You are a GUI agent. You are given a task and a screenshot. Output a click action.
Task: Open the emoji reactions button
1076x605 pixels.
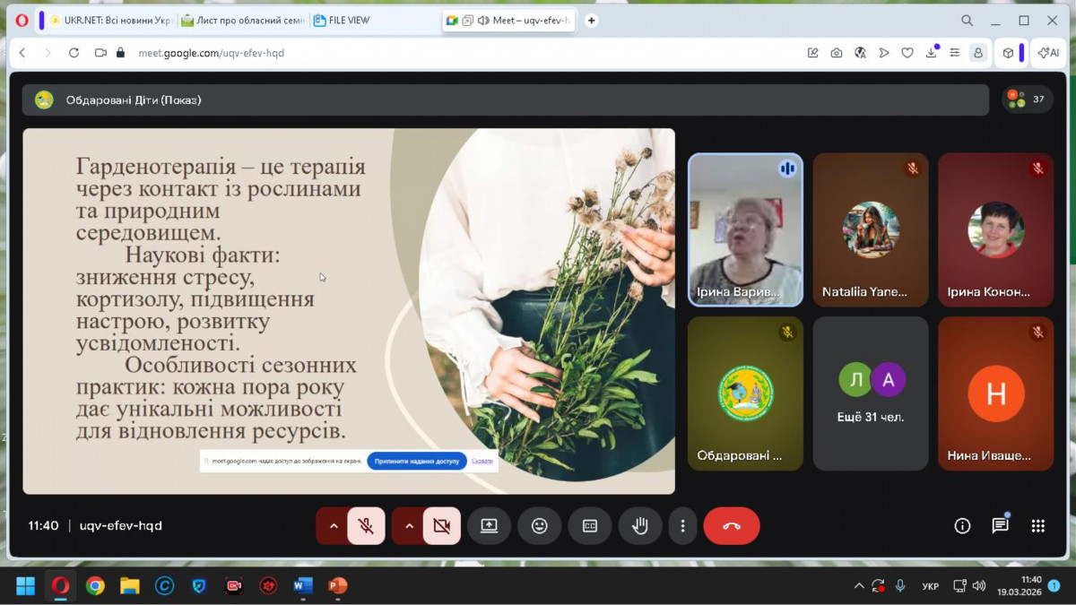tap(539, 526)
